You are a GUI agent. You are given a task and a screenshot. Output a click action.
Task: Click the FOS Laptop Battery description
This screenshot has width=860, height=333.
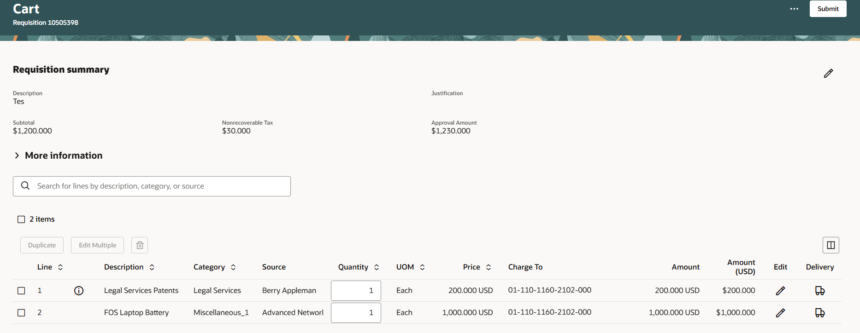point(136,313)
